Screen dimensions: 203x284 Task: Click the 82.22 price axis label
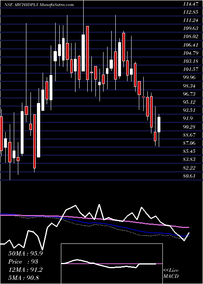tap(189, 168)
